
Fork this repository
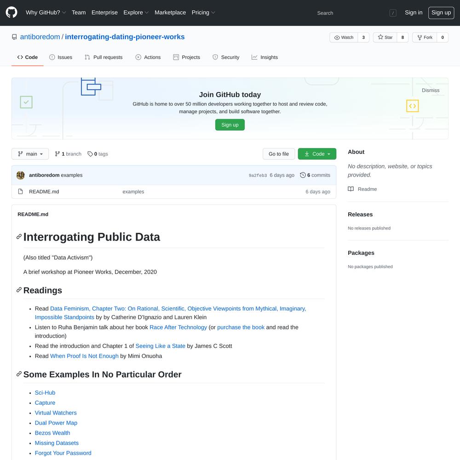point(425,37)
